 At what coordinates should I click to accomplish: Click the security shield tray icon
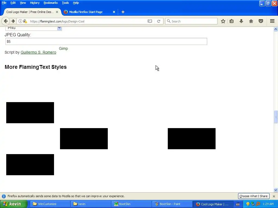tap(248, 204)
